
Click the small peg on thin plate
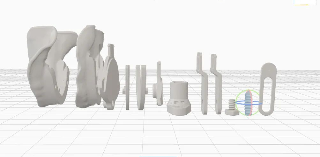(124, 91)
